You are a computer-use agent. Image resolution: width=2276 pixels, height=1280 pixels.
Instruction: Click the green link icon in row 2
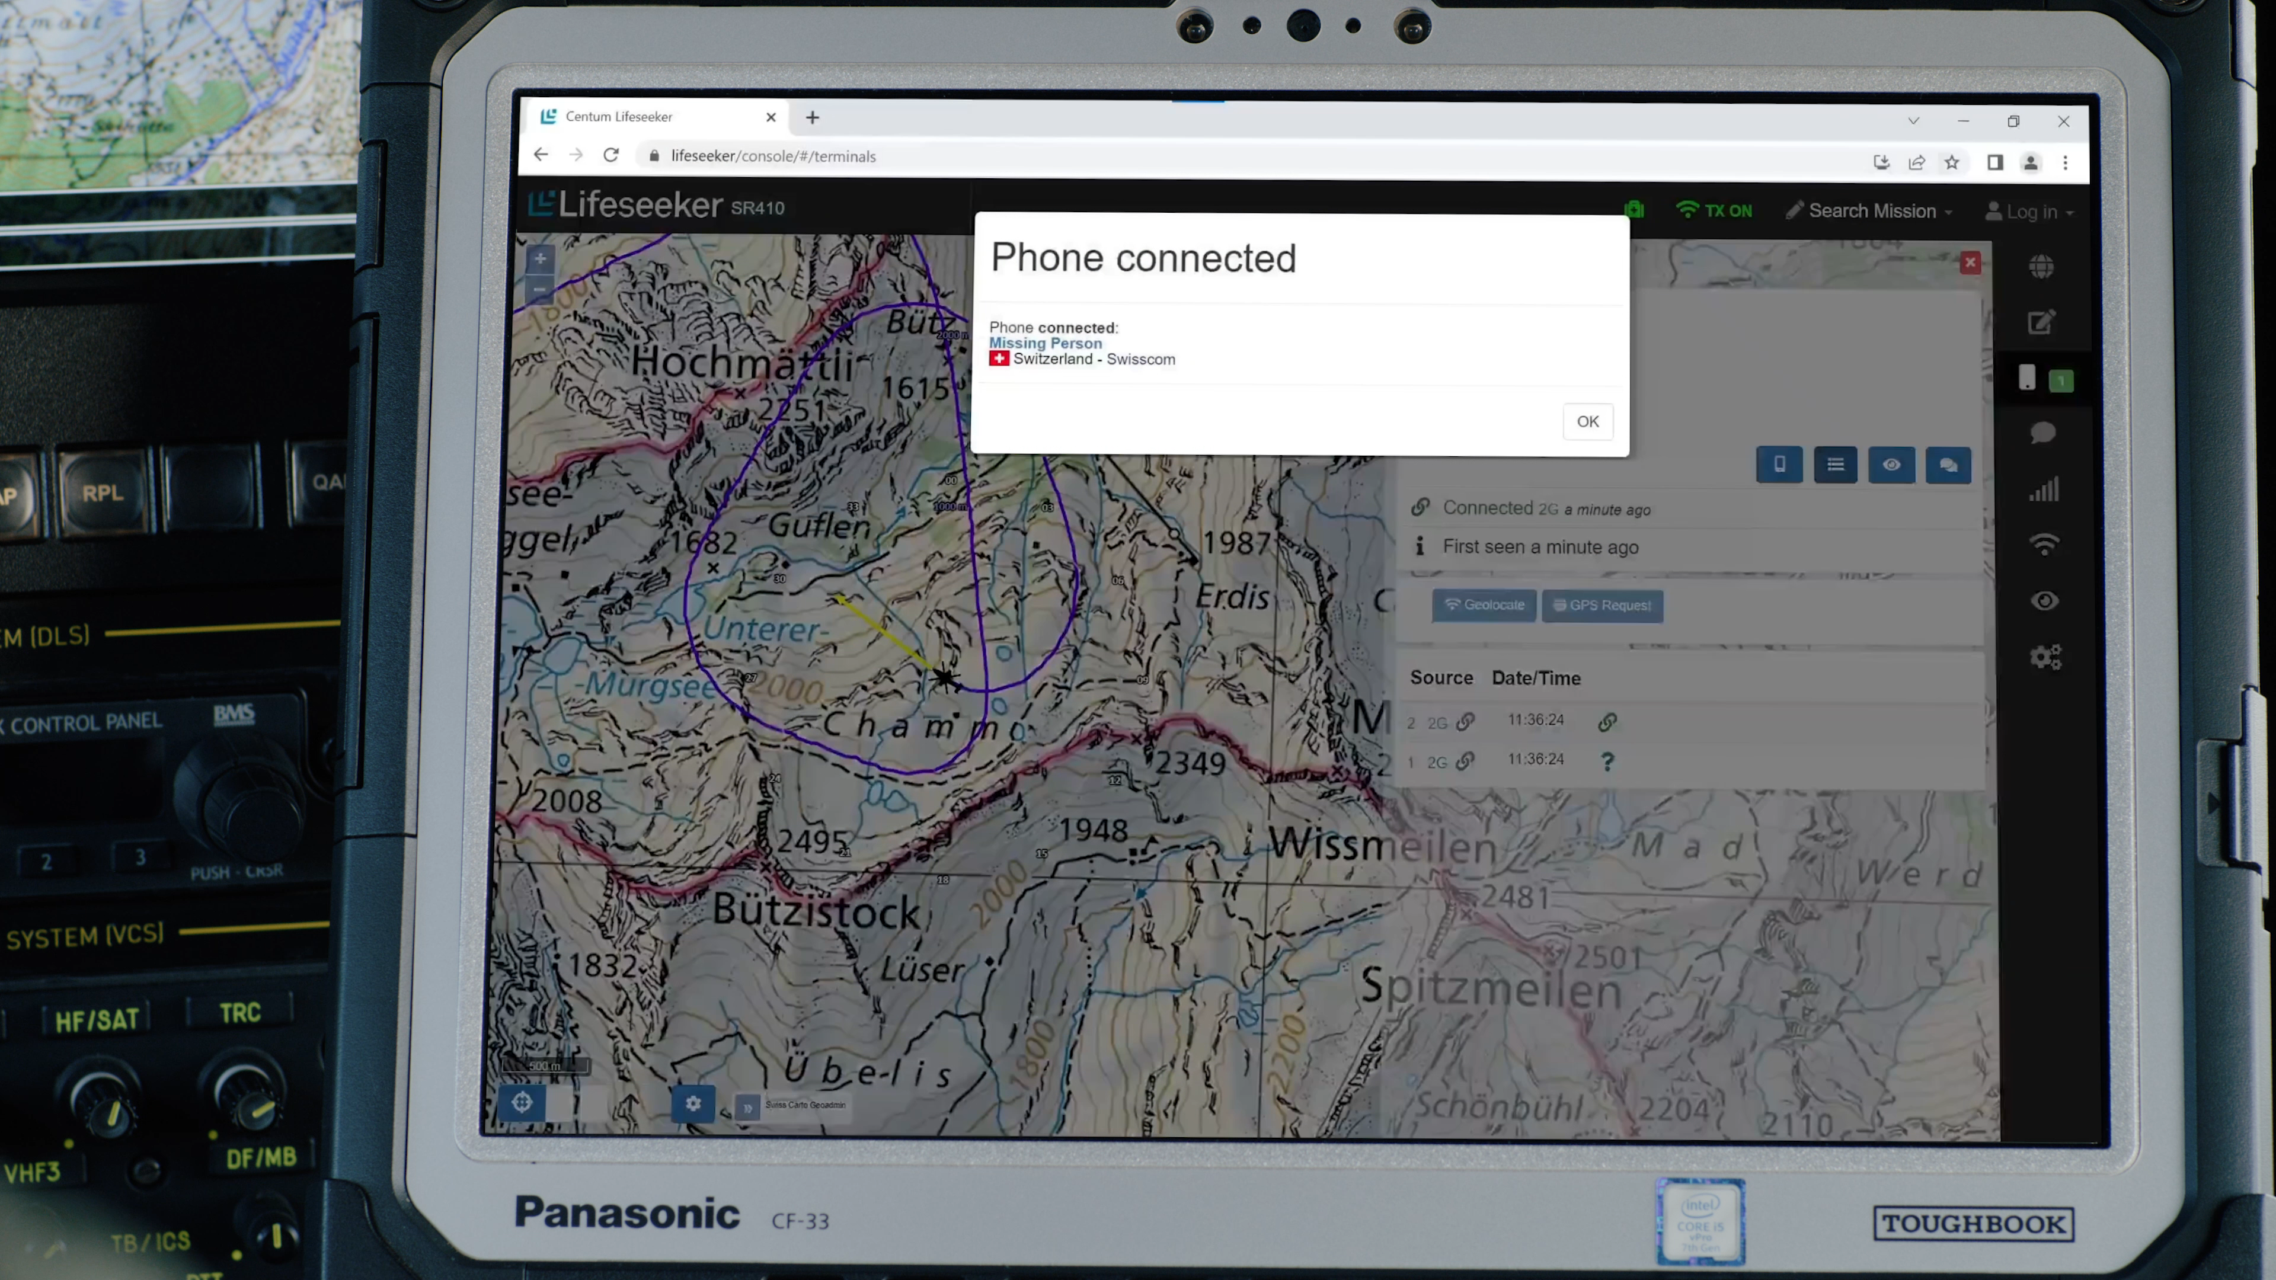point(1607,722)
